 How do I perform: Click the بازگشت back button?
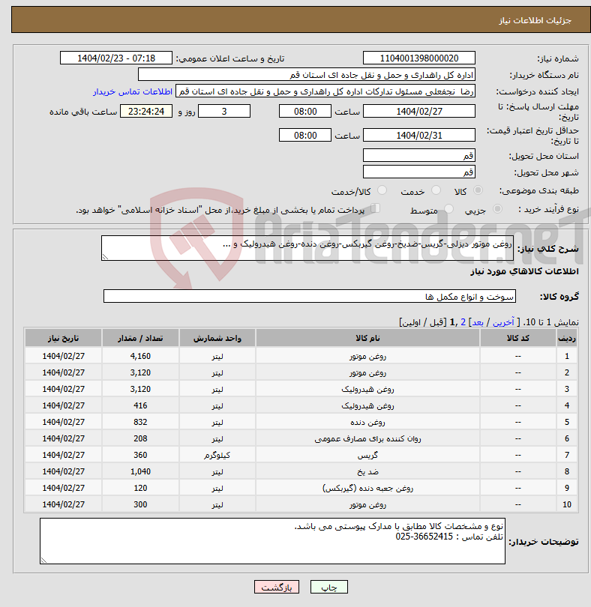(276, 587)
